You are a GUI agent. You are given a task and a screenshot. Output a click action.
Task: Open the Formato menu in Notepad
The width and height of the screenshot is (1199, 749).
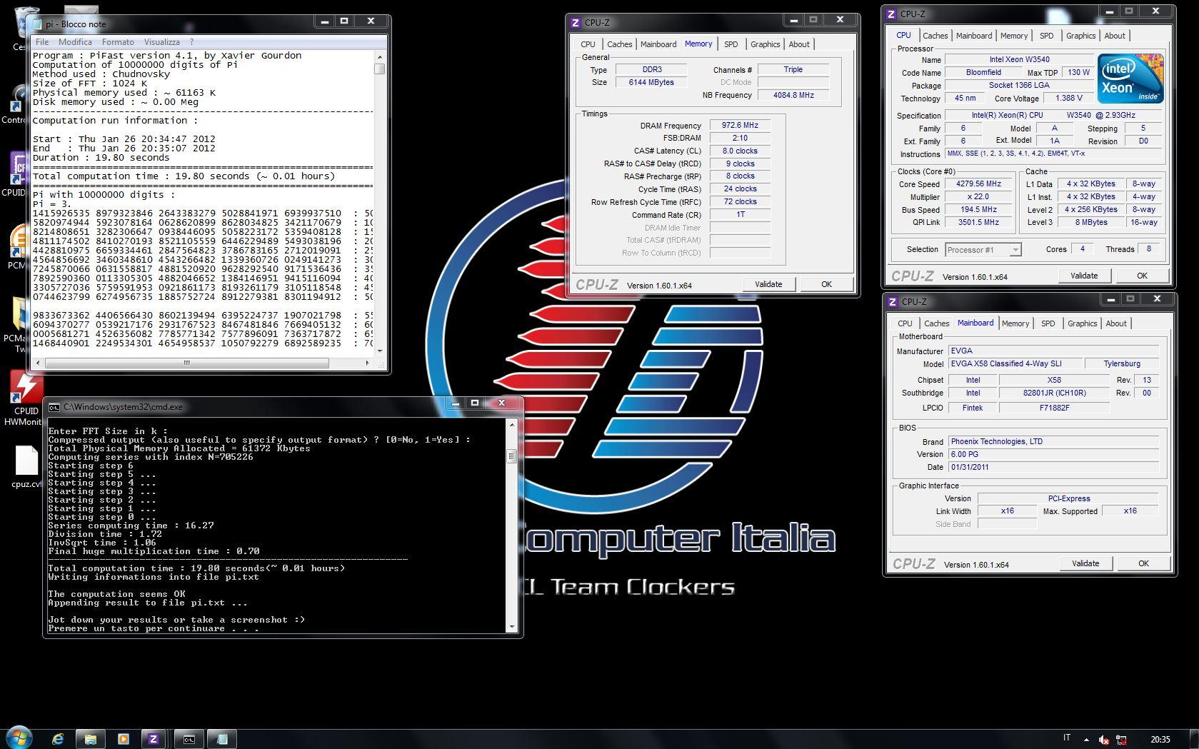(118, 42)
